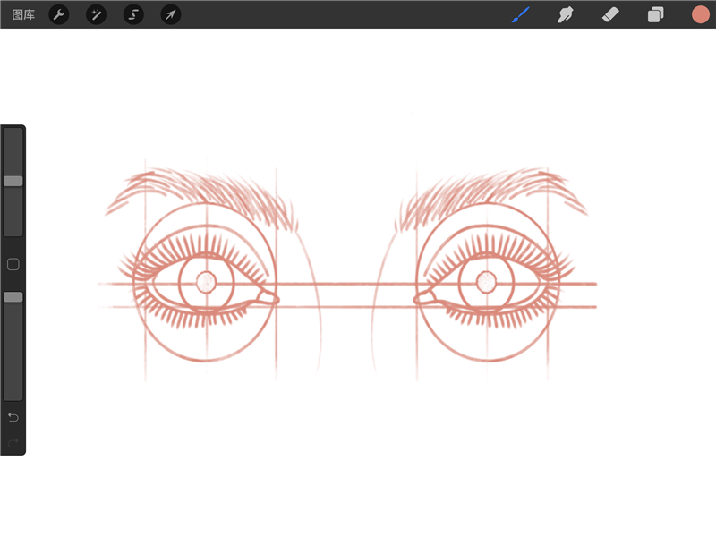Viewport: 716px width, 537px height.
Task: Select the Selection S tool
Action: (x=133, y=14)
